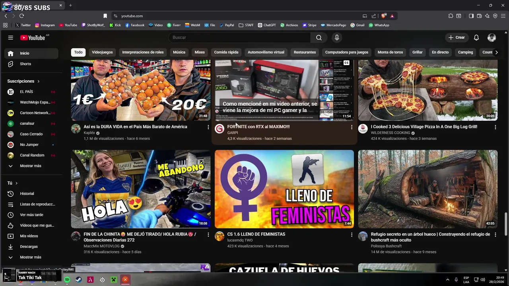This screenshot has width=509, height=286.
Task: Go to Inicio in the sidebar
Action: click(x=31, y=53)
